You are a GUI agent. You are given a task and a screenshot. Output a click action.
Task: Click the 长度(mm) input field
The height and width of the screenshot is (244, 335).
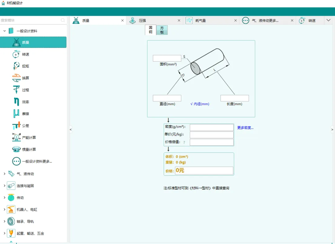[x=234, y=98]
